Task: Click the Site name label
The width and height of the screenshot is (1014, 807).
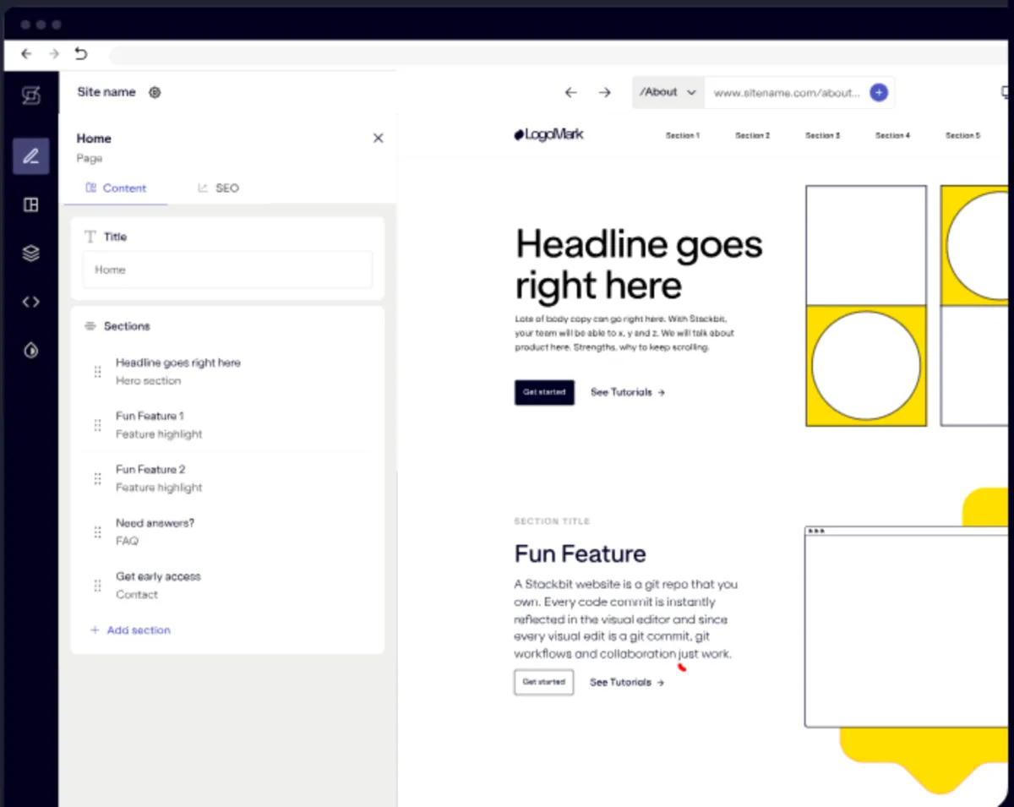Action: 106,92
